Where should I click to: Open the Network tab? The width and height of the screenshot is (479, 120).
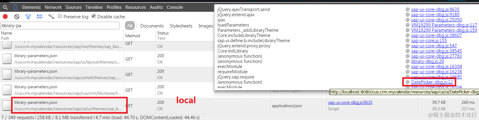tap(53, 7)
